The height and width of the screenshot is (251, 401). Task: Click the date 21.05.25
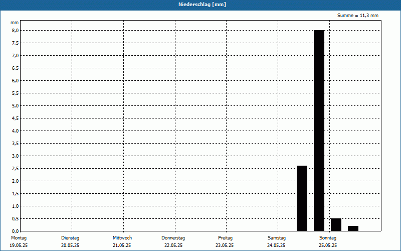coord(122,245)
